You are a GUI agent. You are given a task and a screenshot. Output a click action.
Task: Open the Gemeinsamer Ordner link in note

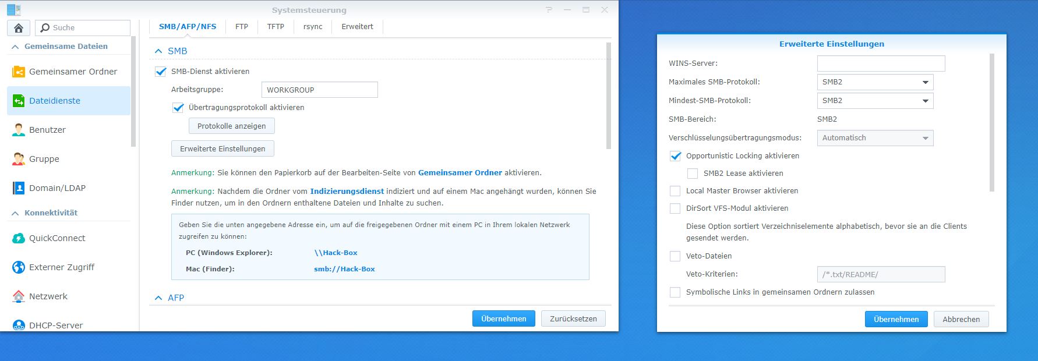(460, 173)
